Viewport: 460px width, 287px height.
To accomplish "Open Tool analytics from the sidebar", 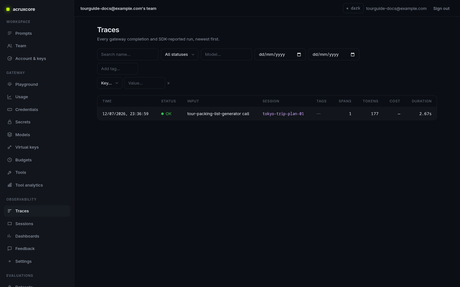I will point(29,185).
